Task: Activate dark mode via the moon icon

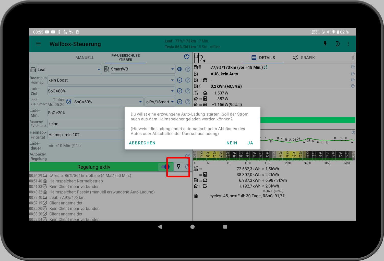Action: 338,44
